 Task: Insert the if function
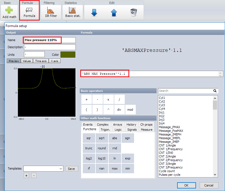[89, 168]
